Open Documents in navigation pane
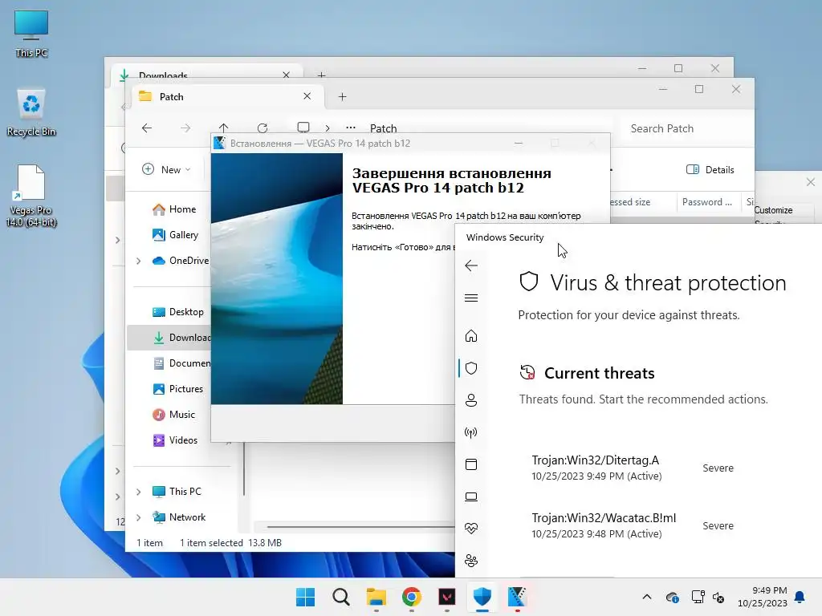The width and height of the screenshot is (822, 616). 181,363
